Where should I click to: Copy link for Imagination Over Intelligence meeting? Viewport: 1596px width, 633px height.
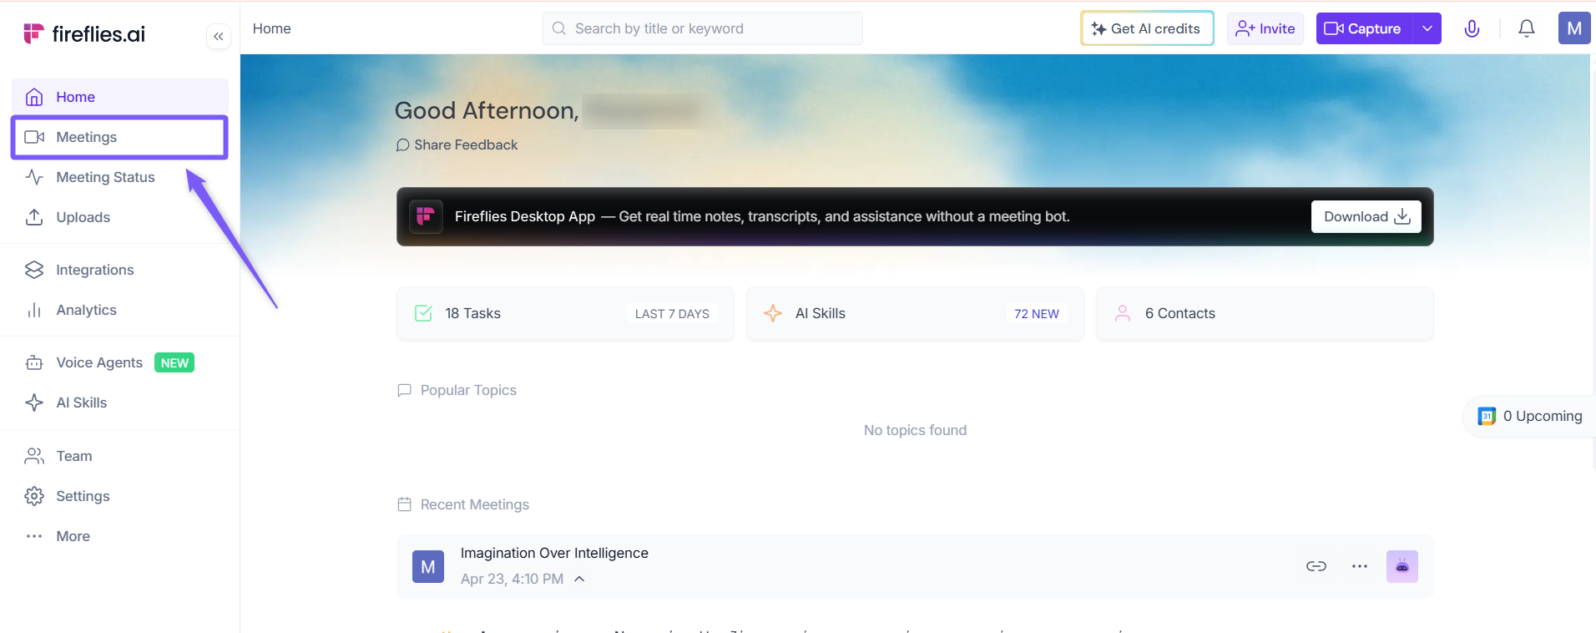click(1316, 566)
